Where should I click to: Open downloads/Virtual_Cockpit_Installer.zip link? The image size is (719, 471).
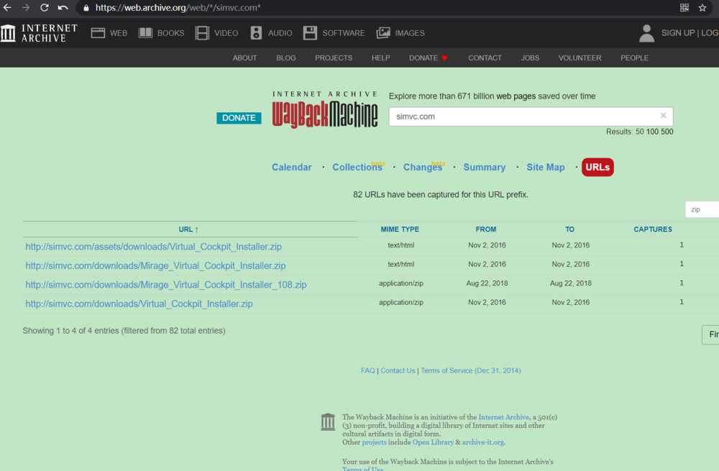coord(139,303)
